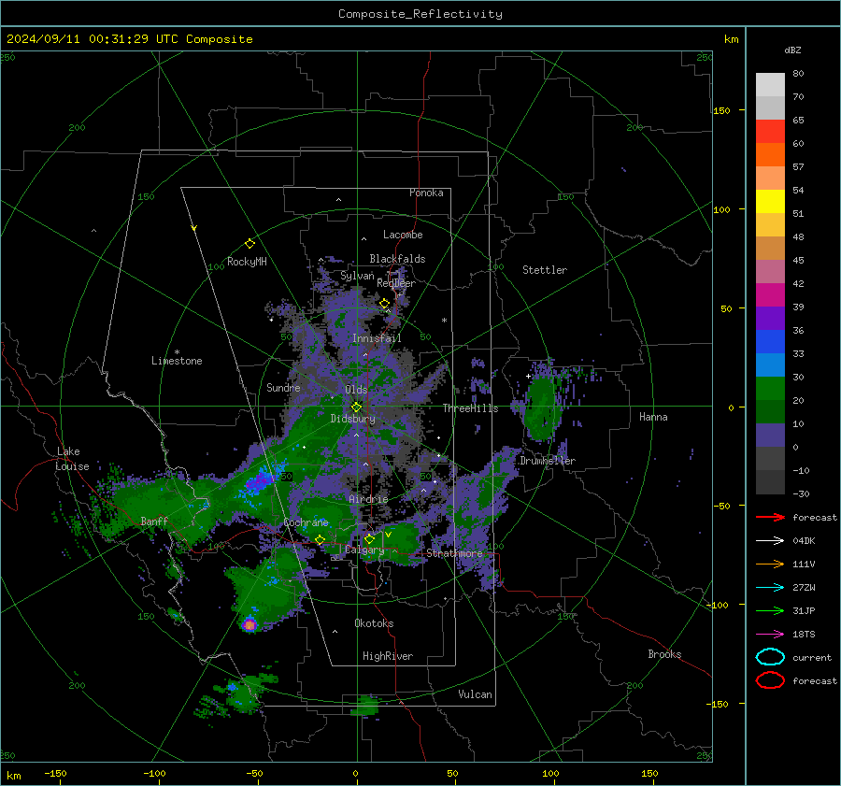Click the Strathmore city label

tap(454, 553)
